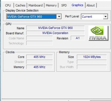This screenshot has height=101, width=111.
Task: Go to the Mainboard tab
Action: point(36,5)
